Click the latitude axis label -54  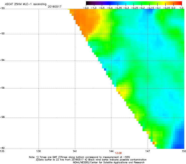[x=2, y=60]
